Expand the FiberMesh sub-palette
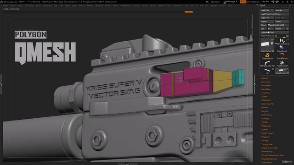The image size is (294, 165). click(x=266, y=100)
